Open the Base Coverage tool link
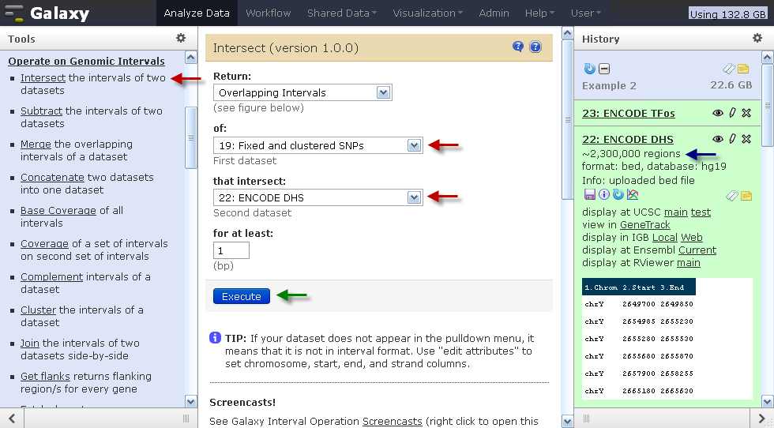Screen dimensions: 774x428 click(58, 210)
